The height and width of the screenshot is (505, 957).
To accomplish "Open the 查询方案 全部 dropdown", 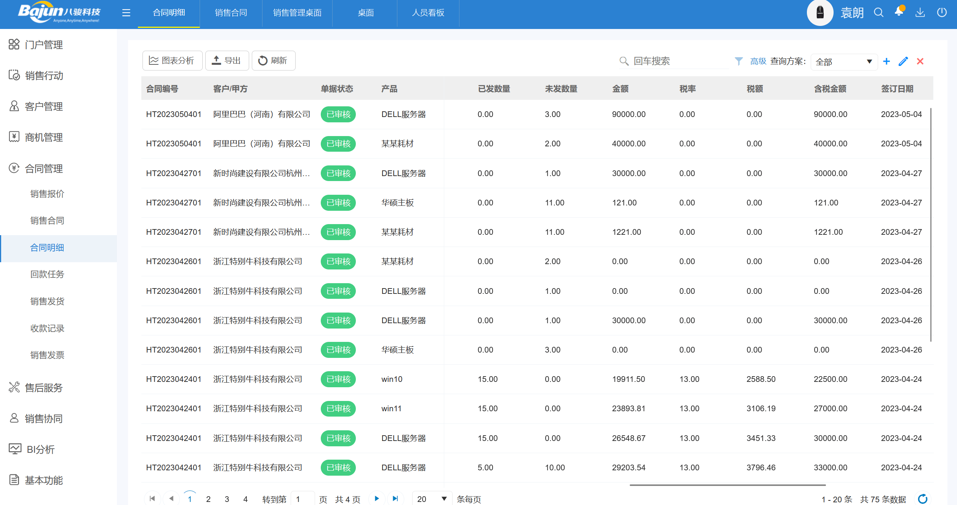I will click(x=844, y=62).
